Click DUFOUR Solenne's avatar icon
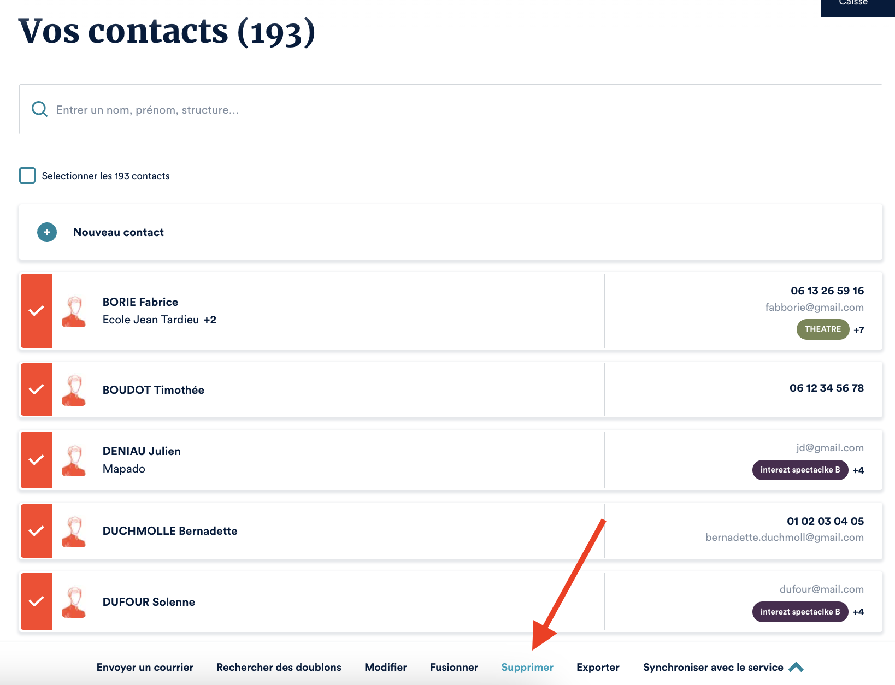The image size is (895, 685). (x=74, y=602)
